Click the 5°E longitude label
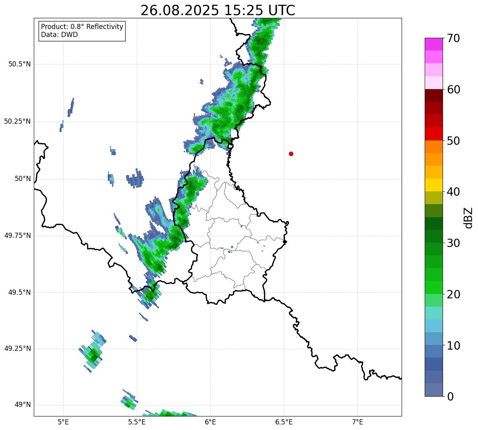 [x=63, y=422]
